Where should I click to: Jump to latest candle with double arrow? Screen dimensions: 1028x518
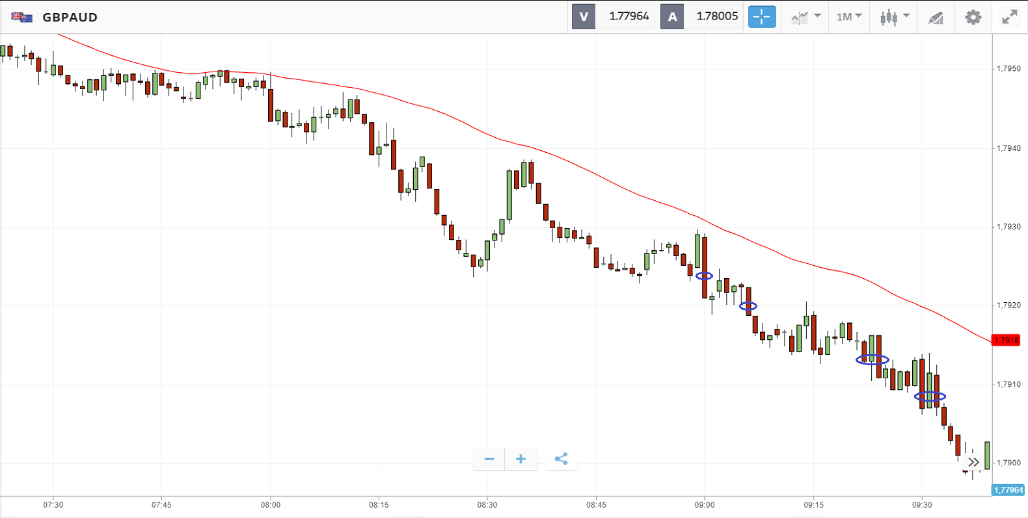973,462
